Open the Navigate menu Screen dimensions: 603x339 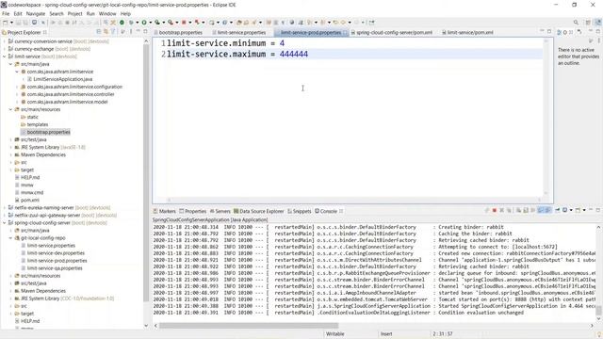tap(36, 13)
